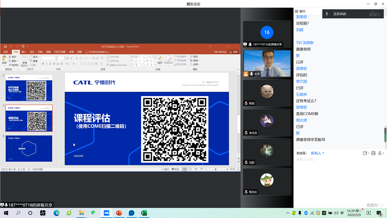The height and width of the screenshot is (218, 387).
Task: Open PowerPoint from the Windows taskbar
Action: (119, 213)
